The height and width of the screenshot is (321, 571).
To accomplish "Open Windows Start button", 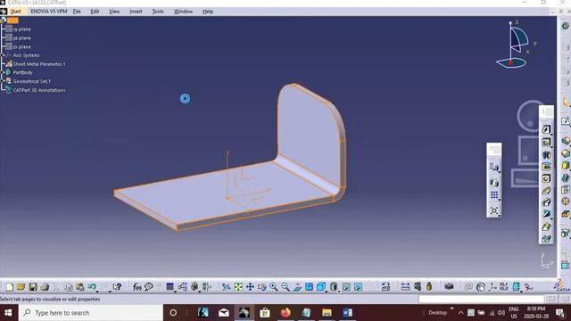I will [8, 313].
